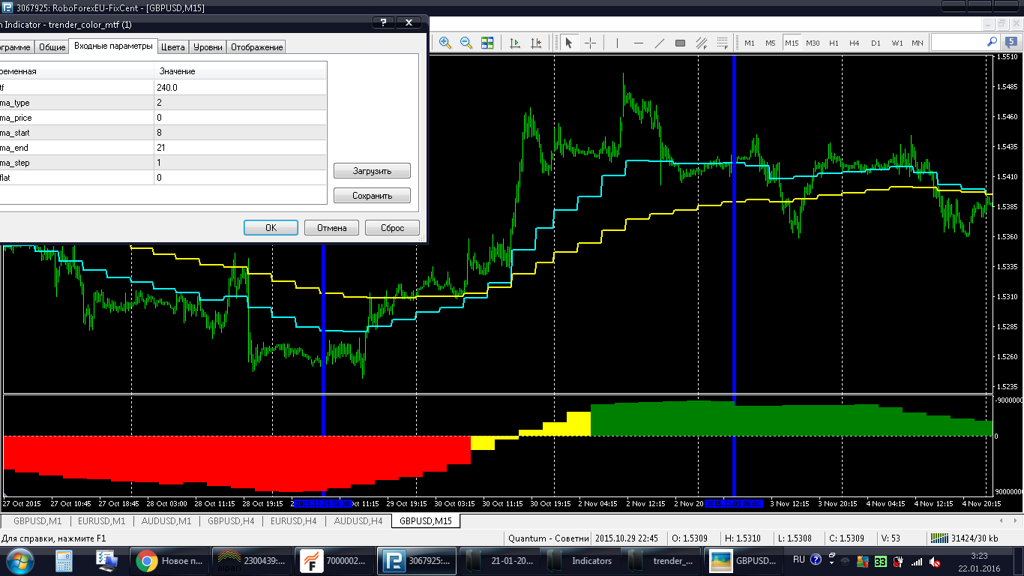Screen dimensions: 1024x576
Task: Switch chart to M30 timeframe
Action: coord(813,43)
